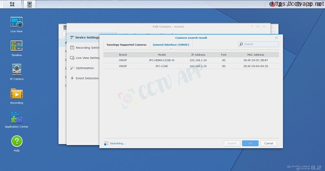The image size is (325, 171).
Task: Click the Search button at dialog bottom
Action: pos(232,143)
